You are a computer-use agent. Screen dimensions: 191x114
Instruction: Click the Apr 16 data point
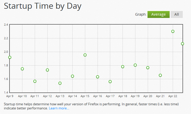[98, 77]
